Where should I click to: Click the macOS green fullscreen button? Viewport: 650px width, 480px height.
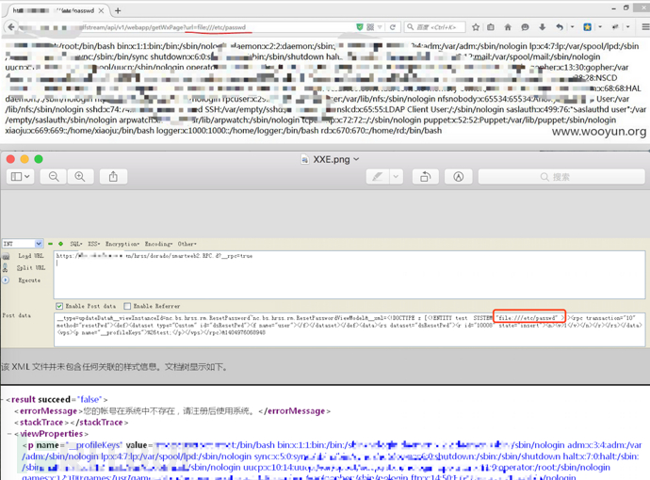[39, 159]
